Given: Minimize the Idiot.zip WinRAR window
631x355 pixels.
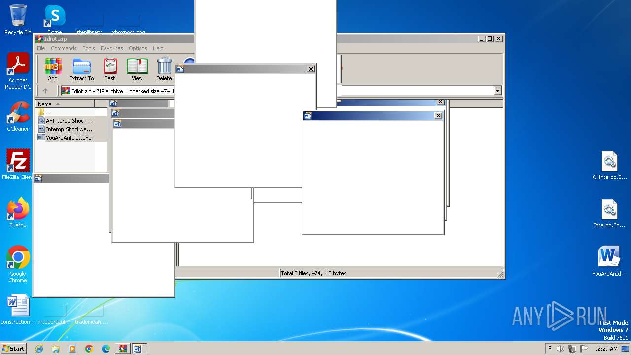Looking at the screenshot, I should [481, 38].
